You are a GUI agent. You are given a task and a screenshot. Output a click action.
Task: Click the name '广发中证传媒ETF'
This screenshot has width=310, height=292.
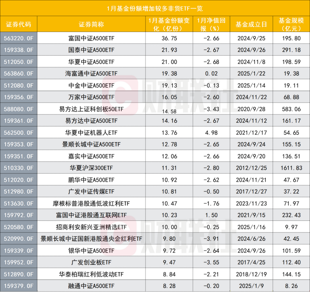coord(91,192)
